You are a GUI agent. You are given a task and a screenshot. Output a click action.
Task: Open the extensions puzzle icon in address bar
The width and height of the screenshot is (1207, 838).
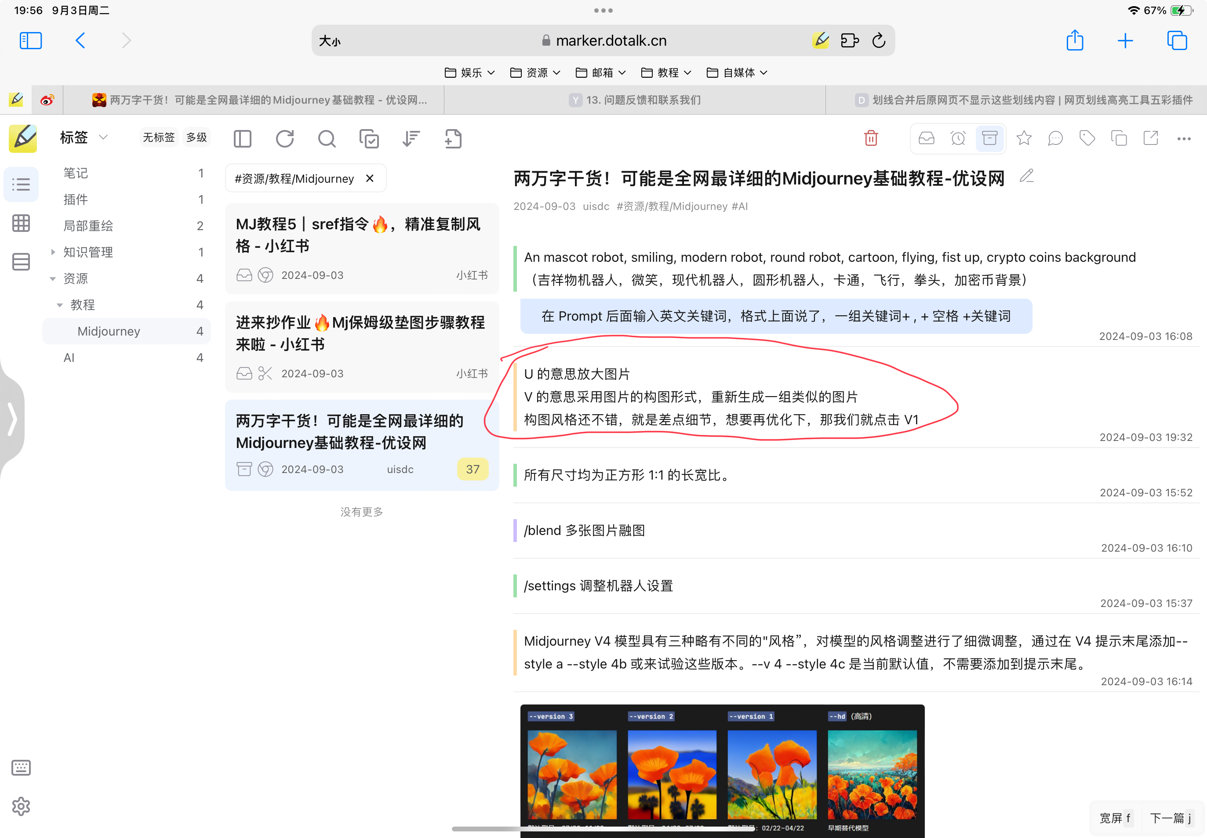pyautogui.click(x=849, y=40)
